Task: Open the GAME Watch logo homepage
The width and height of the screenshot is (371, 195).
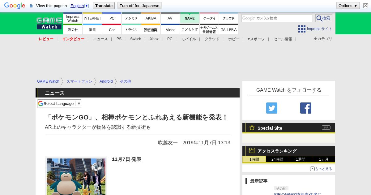Action: [x=49, y=23]
